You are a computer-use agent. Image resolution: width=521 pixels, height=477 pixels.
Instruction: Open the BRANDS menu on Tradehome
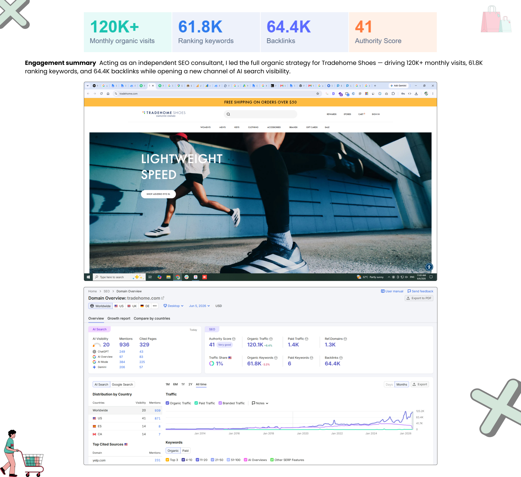pos(293,127)
